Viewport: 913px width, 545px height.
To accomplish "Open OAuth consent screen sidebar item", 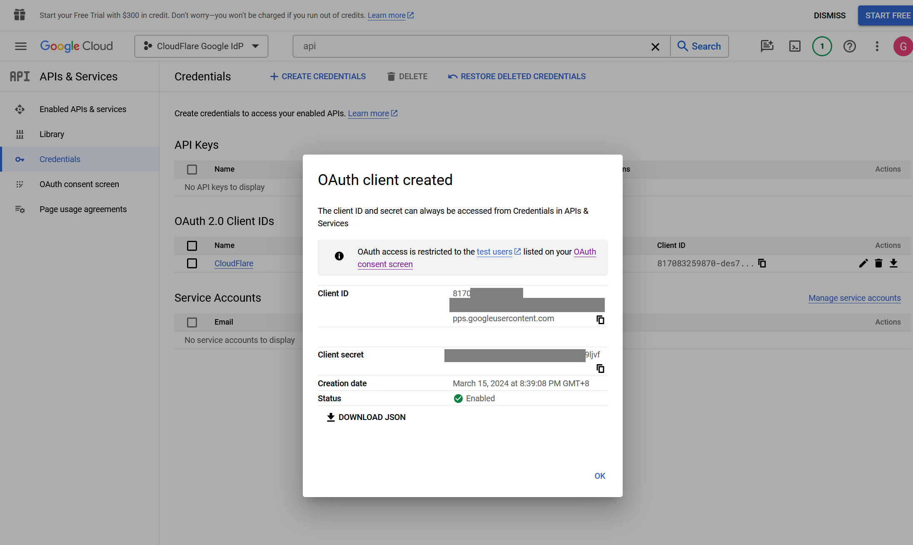I will coord(79,184).
